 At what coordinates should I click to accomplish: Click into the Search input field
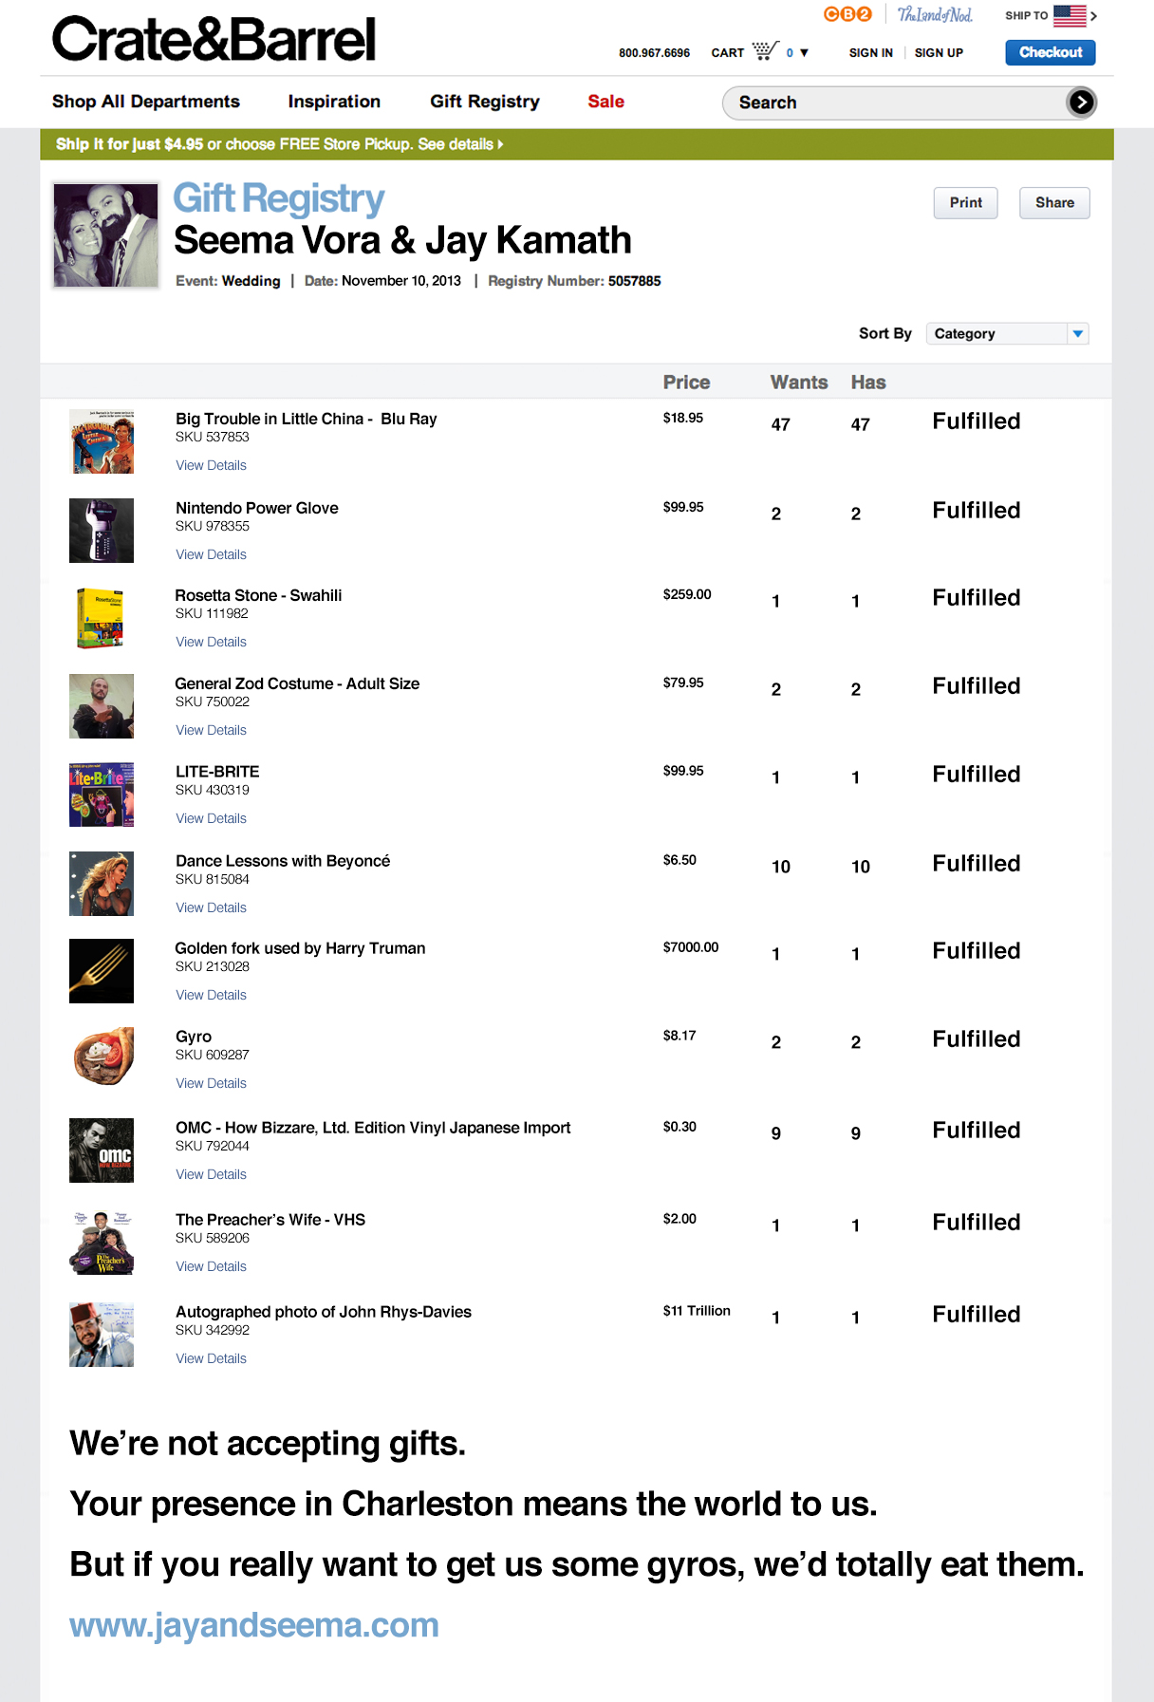pos(892,103)
